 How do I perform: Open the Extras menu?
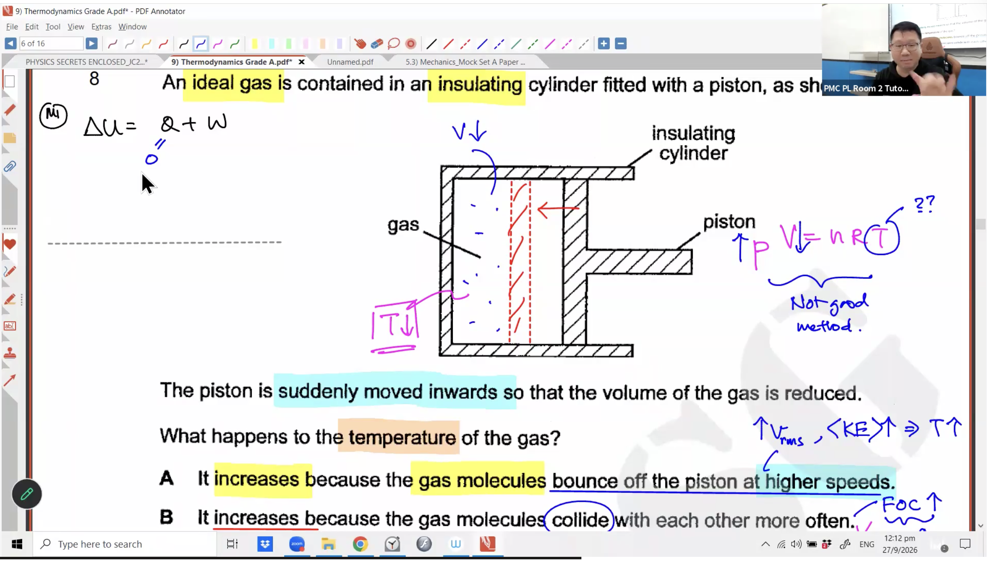pos(101,26)
